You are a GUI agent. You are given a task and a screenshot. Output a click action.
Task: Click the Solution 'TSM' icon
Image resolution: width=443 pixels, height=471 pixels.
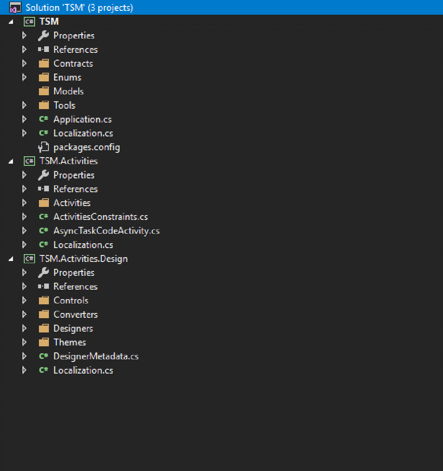coord(16,8)
